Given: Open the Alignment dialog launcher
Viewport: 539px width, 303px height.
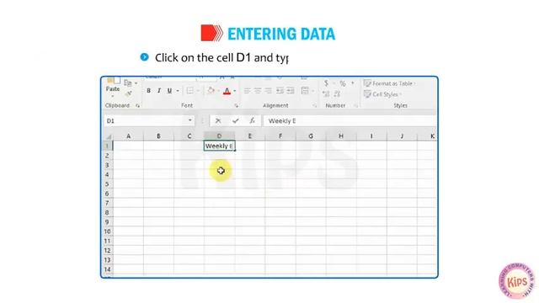Looking at the screenshot, I should 314,106.
